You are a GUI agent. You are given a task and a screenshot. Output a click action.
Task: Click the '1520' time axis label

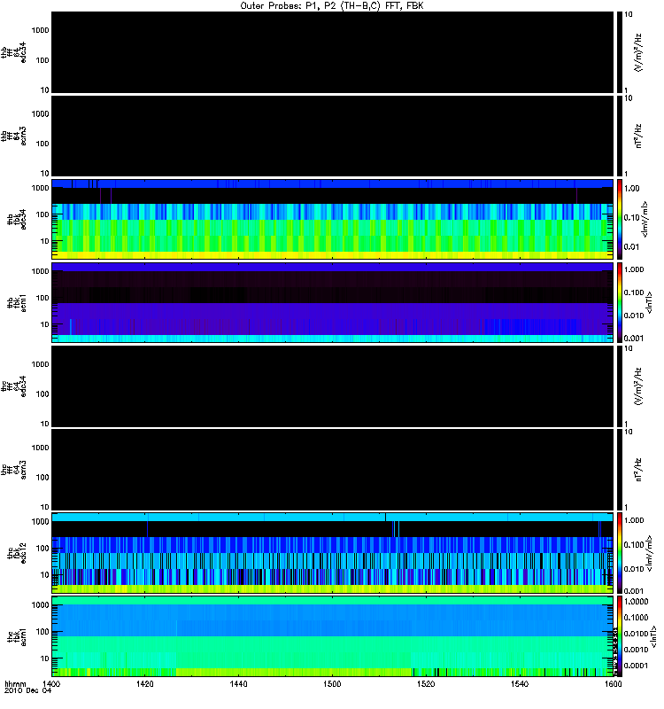click(426, 683)
